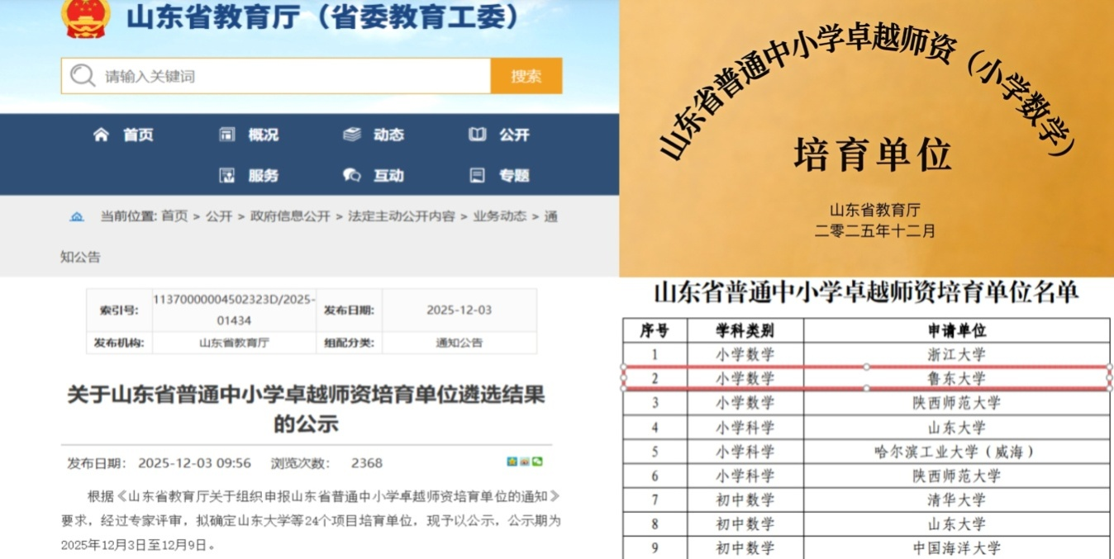
Task: Click the 公开 open book icon
Action: (x=478, y=135)
